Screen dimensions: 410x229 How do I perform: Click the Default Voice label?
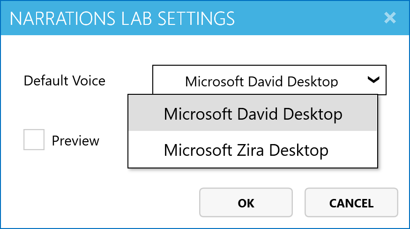(x=64, y=81)
